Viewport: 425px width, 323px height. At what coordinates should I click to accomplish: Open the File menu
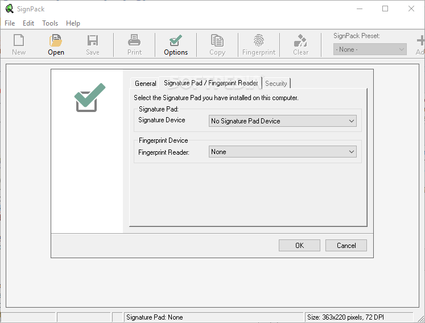pyautogui.click(x=10, y=23)
